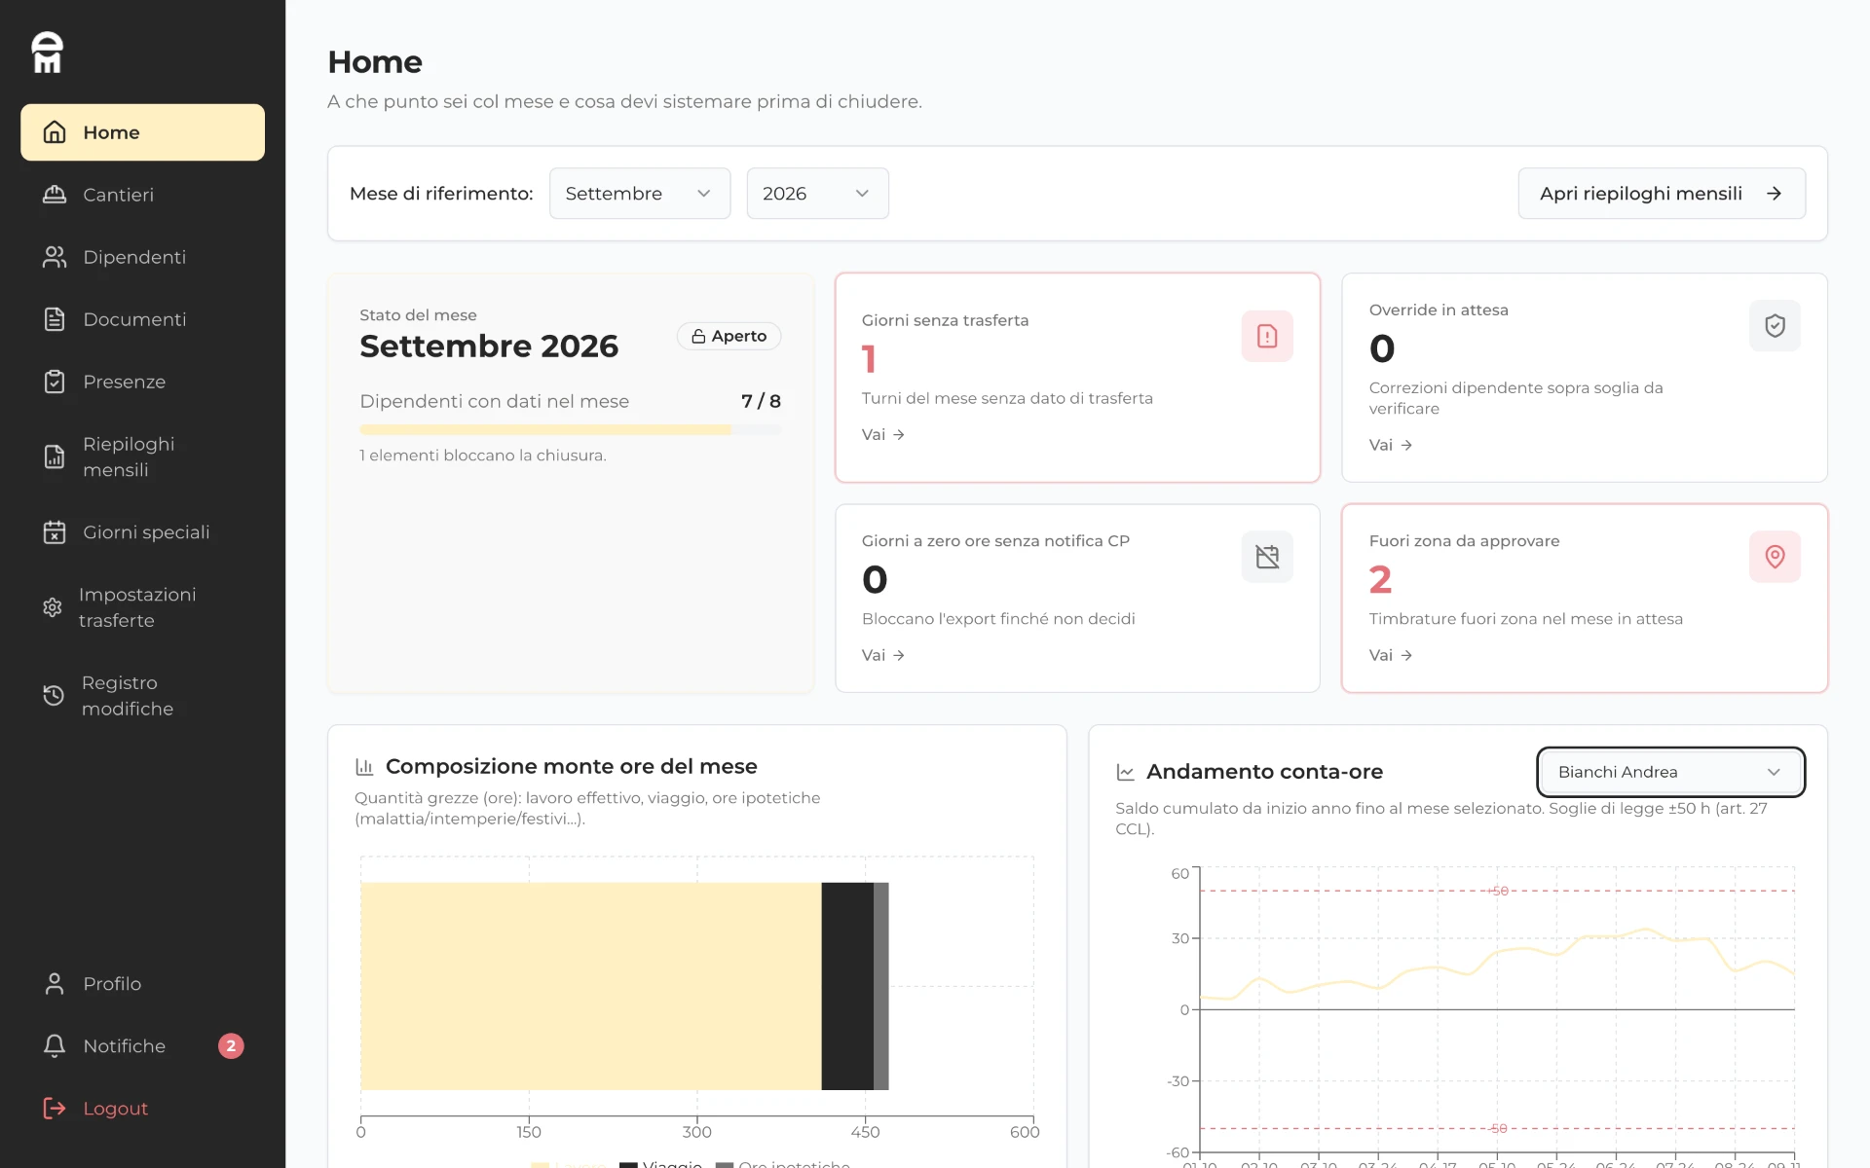1870x1168 pixels.
Task: Click the Registro modifiche history icon
Action: tap(54, 695)
